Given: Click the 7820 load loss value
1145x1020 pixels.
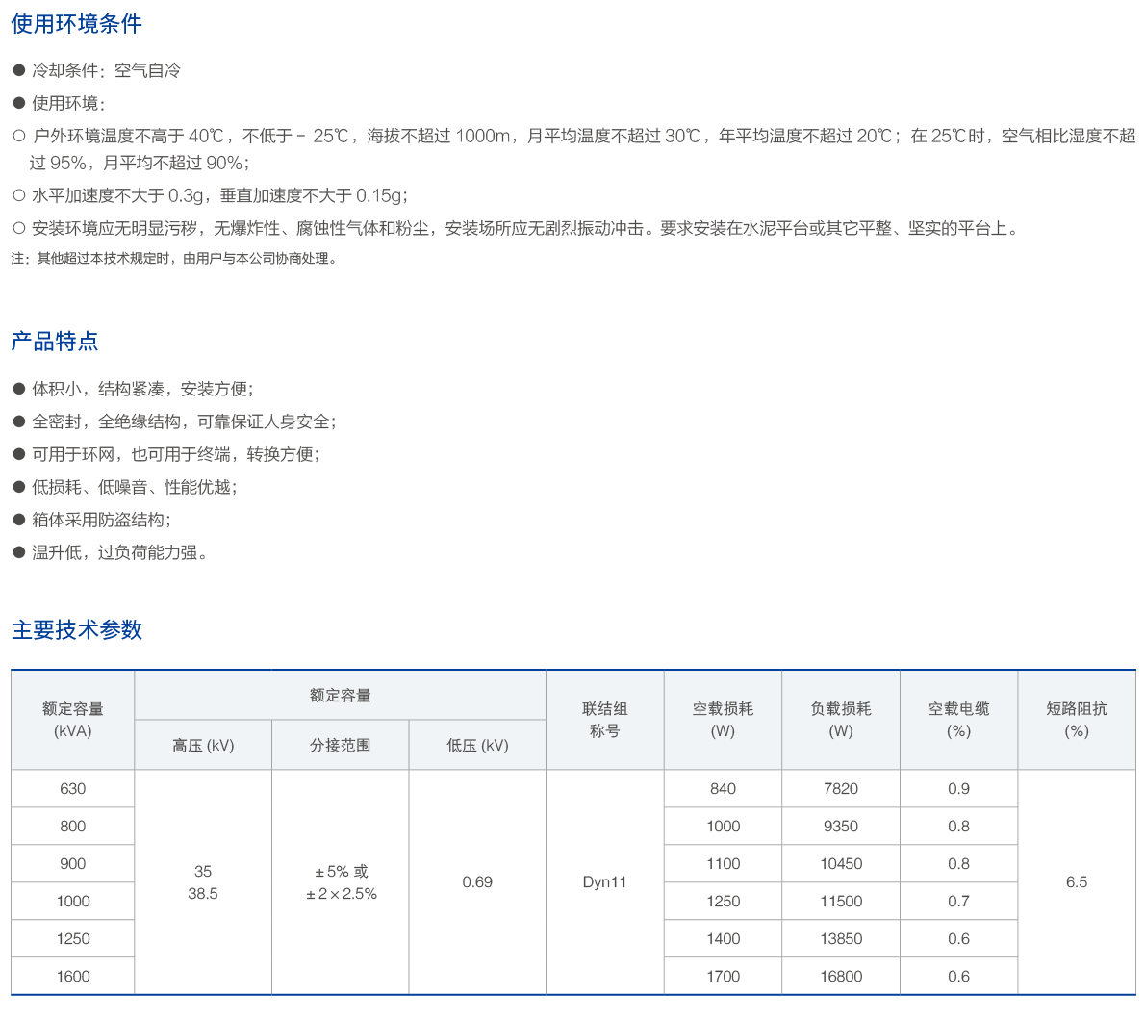Looking at the screenshot, I should pos(840,789).
